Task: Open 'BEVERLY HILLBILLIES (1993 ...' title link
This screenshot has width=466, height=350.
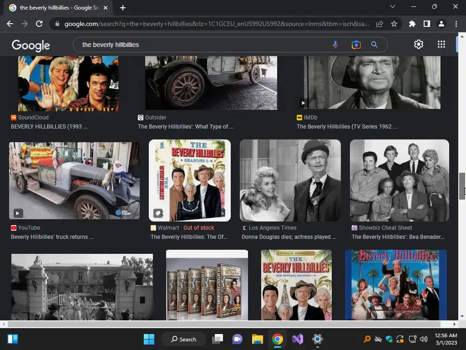Action: (49, 127)
